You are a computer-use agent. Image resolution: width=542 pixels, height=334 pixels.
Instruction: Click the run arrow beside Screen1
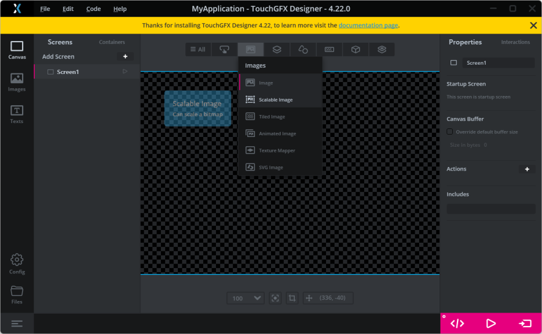coord(125,72)
